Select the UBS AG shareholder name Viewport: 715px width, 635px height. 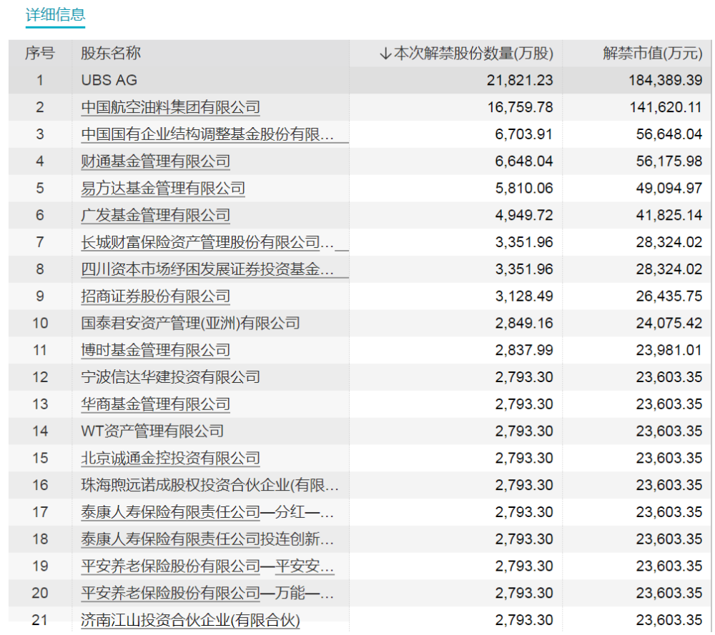click(109, 80)
